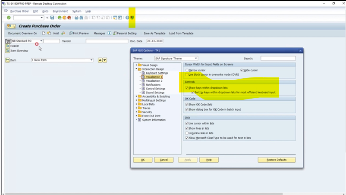The image size is (346, 195).
Task: Open the 1 New Item dropdown
Action: 91,60
